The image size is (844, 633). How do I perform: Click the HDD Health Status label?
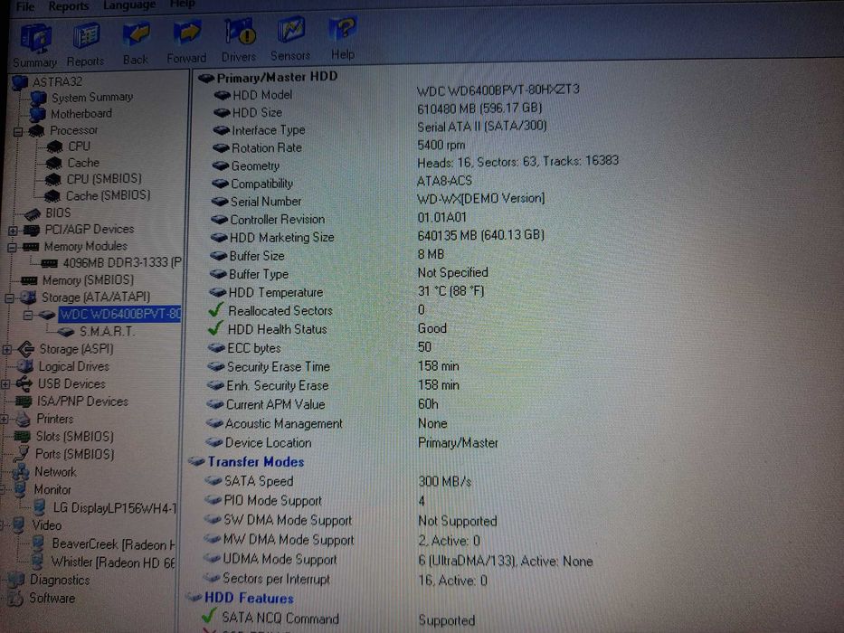(x=277, y=329)
